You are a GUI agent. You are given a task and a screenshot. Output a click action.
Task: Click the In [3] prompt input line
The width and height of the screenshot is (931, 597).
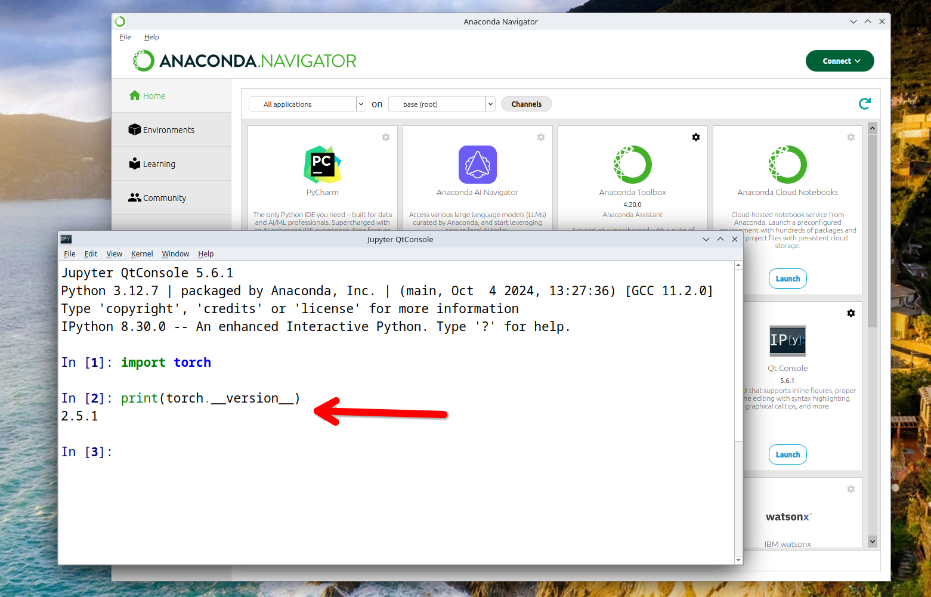[396, 452]
